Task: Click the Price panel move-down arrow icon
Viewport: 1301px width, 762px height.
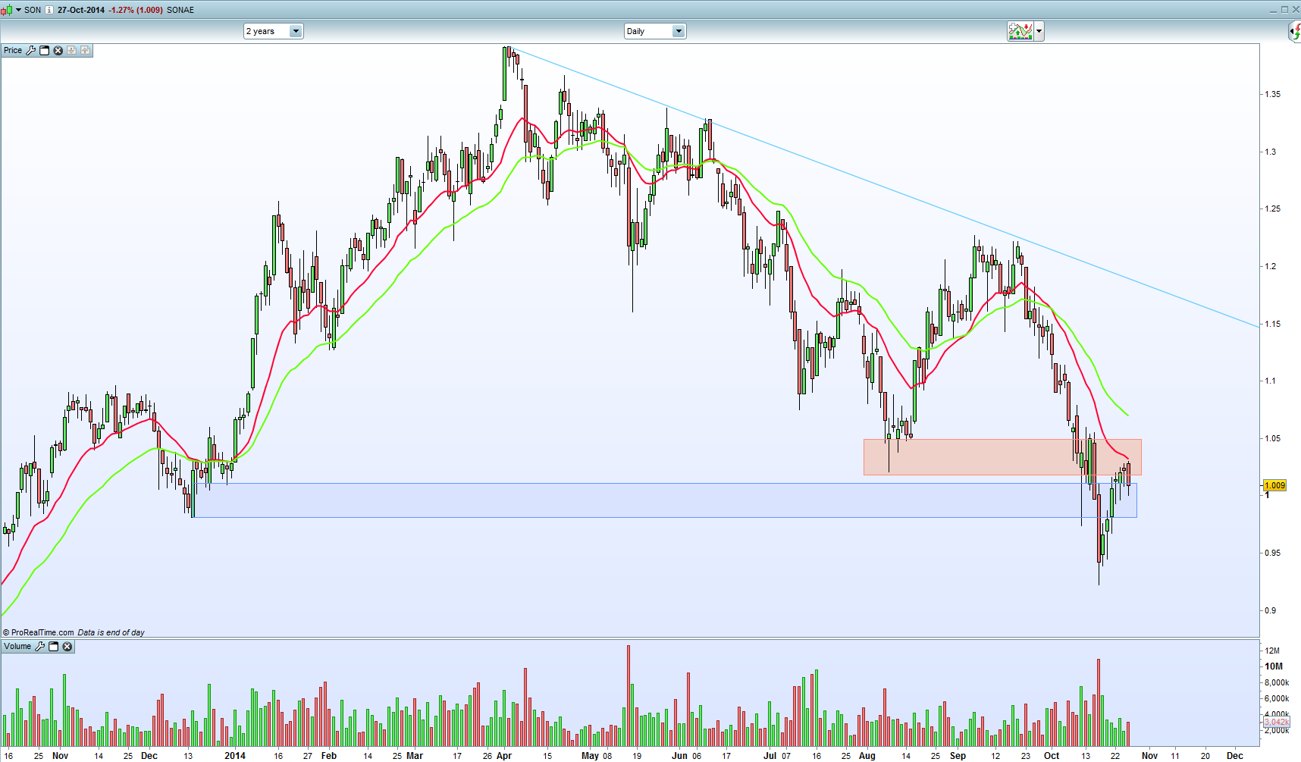Action: point(71,50)
